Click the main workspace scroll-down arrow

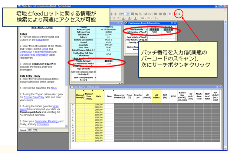pyautogui.click(x=226, y=149)
